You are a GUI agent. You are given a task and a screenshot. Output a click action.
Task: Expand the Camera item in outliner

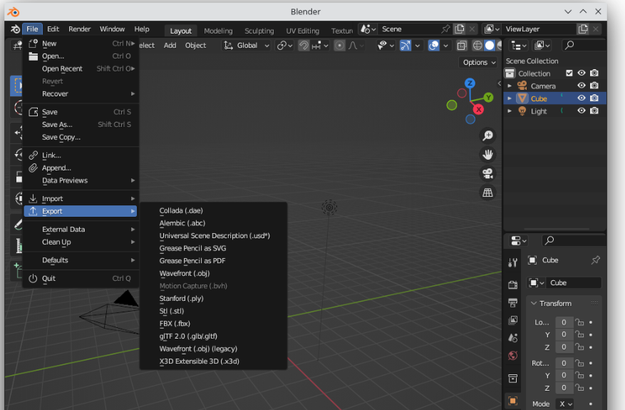(510, 86)
